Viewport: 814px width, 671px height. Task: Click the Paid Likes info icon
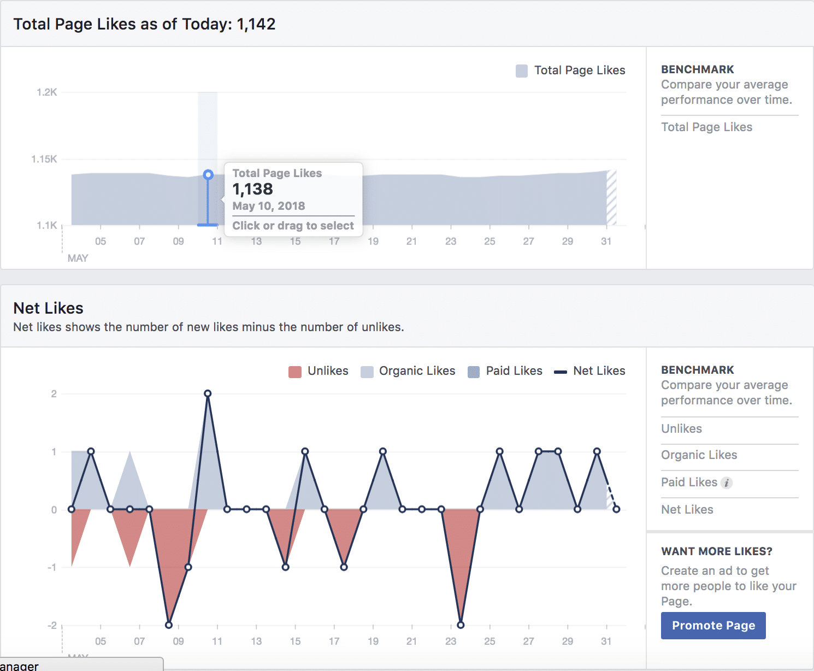pyautogui.click(x=725, y=482)
